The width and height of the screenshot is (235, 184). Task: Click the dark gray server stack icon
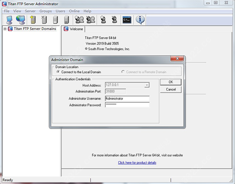click(x=67, y=20)
